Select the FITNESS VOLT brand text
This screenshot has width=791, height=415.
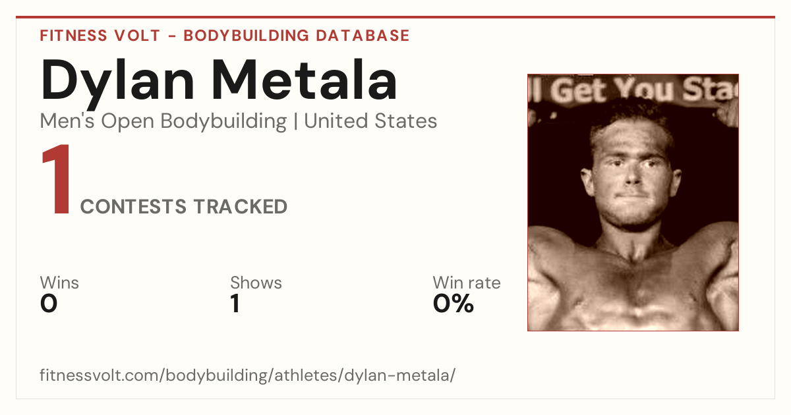[100, 36]
